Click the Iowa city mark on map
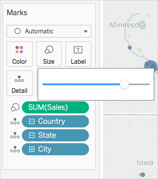 (x=143, y=175)
